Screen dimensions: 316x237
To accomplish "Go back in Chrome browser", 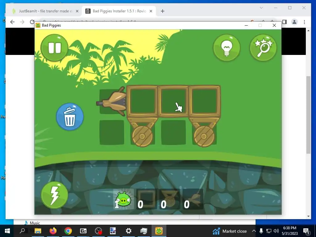I will [12, 22].
